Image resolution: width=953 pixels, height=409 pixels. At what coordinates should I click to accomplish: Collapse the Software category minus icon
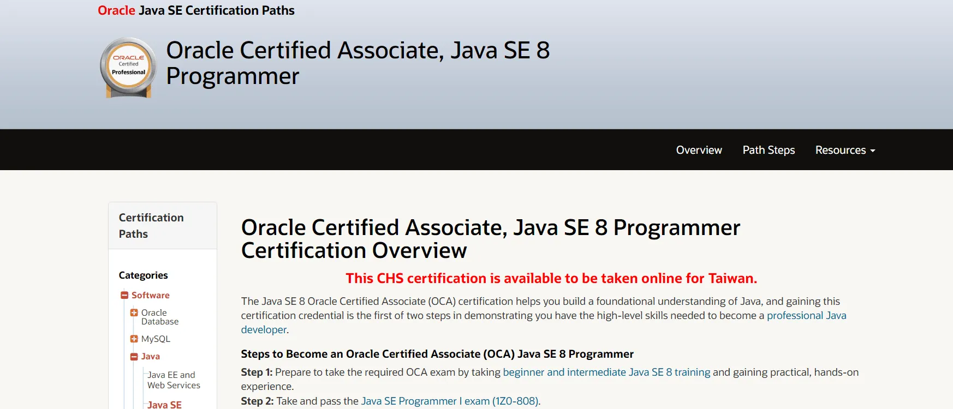point(124,295)
